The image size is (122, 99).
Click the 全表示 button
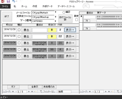[x=35, y=87]
